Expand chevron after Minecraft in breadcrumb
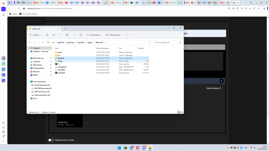Image resolution: width=269 pixels, height=151 pixels. [104, 42]
